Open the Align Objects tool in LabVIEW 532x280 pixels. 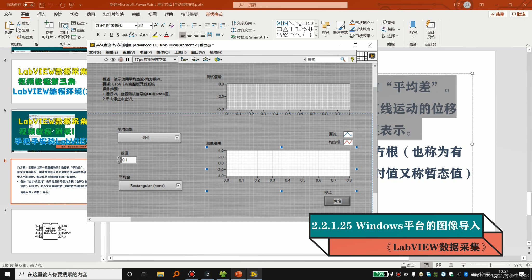point(184,59)
